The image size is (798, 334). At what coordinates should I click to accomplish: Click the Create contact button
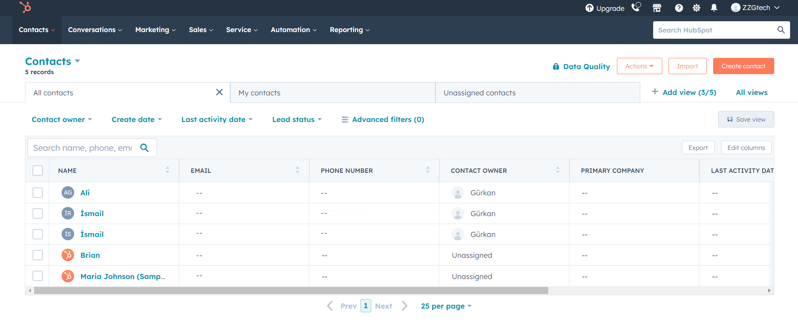743,66
